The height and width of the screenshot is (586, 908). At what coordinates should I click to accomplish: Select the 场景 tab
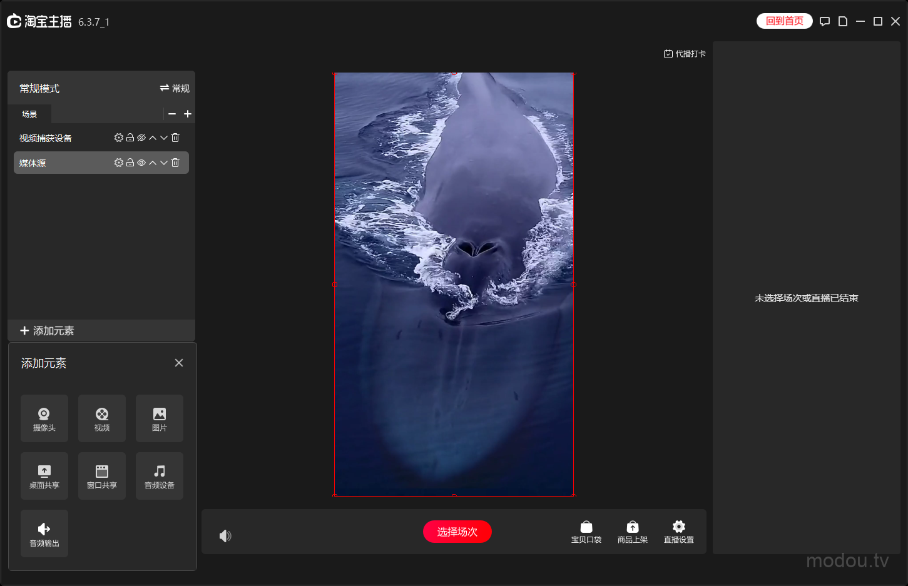pos(29,114)
